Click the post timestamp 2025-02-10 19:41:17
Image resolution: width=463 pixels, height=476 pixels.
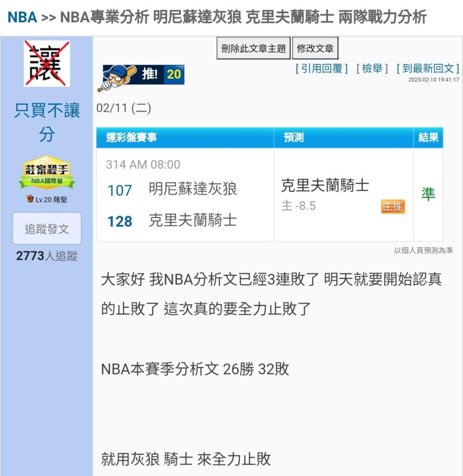pos(434,79)
